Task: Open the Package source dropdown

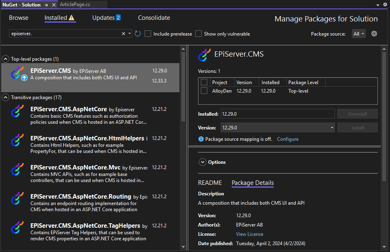Action: (359, 34)
